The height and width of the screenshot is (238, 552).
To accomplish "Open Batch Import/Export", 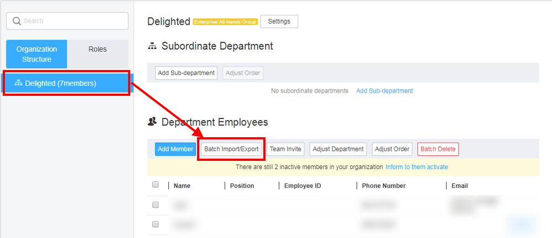I will 231,149.
